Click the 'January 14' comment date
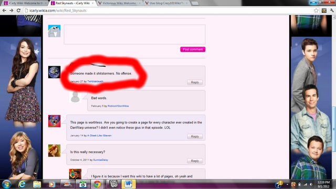Screen dimensions: 336x189 [77, 135]
